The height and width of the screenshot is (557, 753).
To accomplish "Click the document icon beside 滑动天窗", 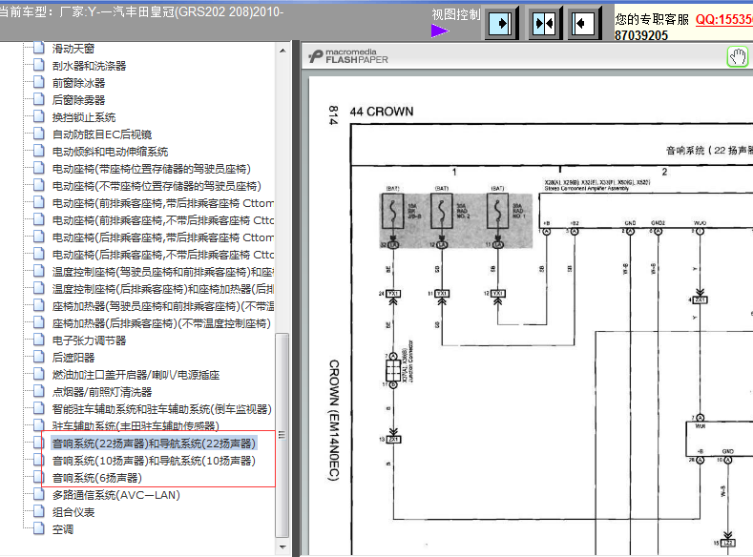I will click(39, 48).
